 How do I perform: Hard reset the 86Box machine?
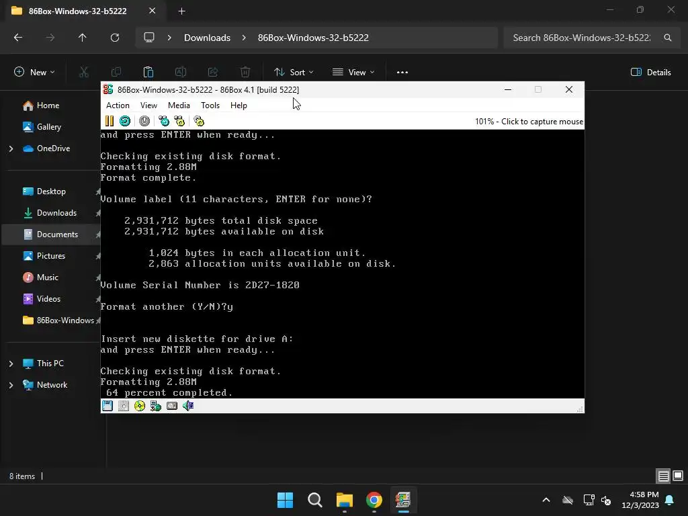(x=125, y=121)
